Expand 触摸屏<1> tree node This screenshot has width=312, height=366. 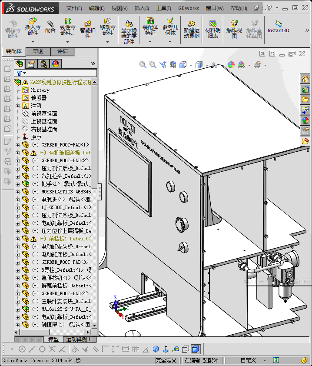(17, 325)
